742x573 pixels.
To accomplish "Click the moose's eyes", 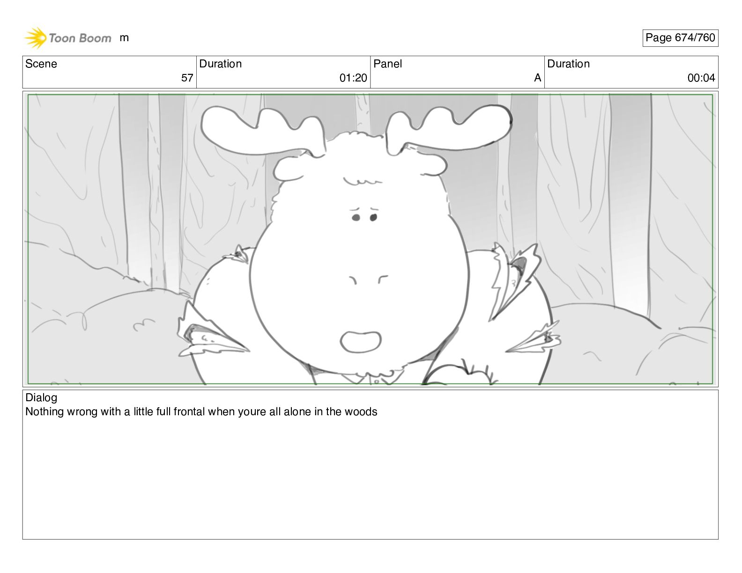I will point(364,218).
